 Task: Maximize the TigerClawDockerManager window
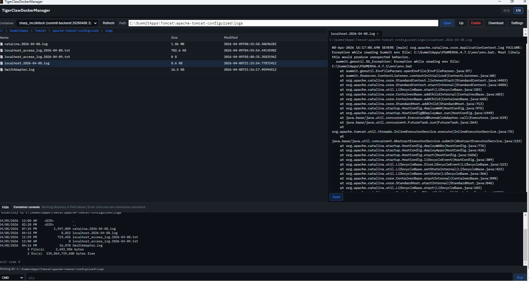512,2
